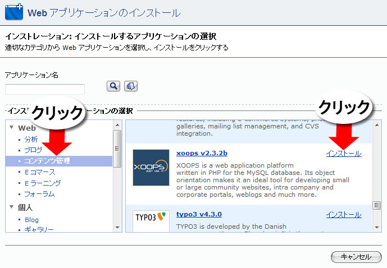Click the インストール link for xoops

point(343,154)
